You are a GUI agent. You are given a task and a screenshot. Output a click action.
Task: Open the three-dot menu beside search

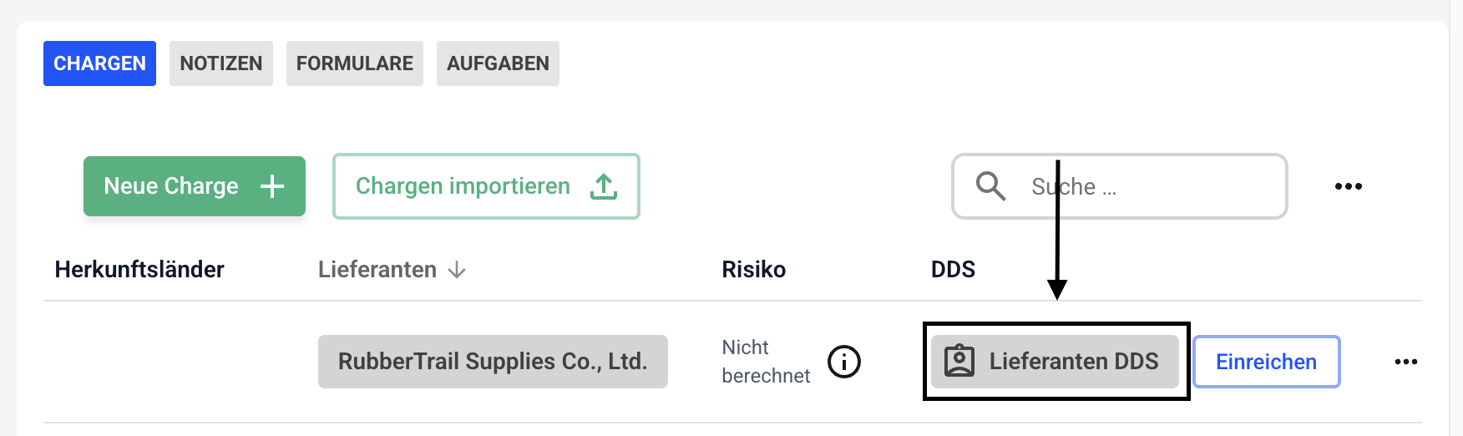[1348, 186]
